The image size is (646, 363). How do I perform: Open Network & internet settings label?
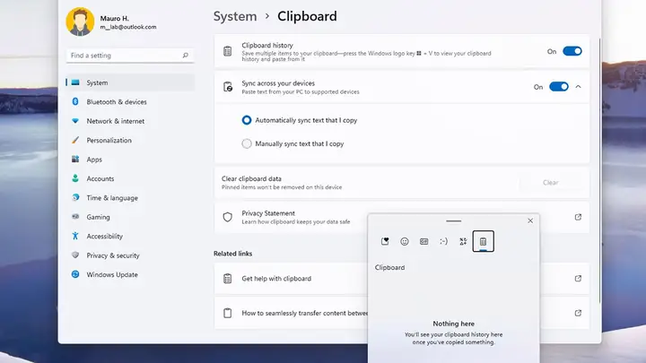coord(116,121)
